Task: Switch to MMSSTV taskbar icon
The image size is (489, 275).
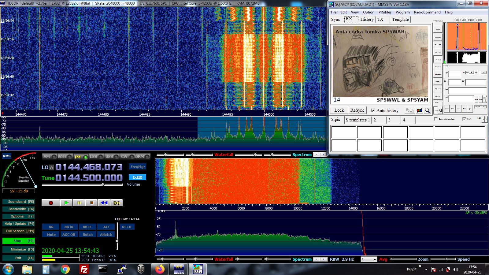Action: click(x=198, y=269)
